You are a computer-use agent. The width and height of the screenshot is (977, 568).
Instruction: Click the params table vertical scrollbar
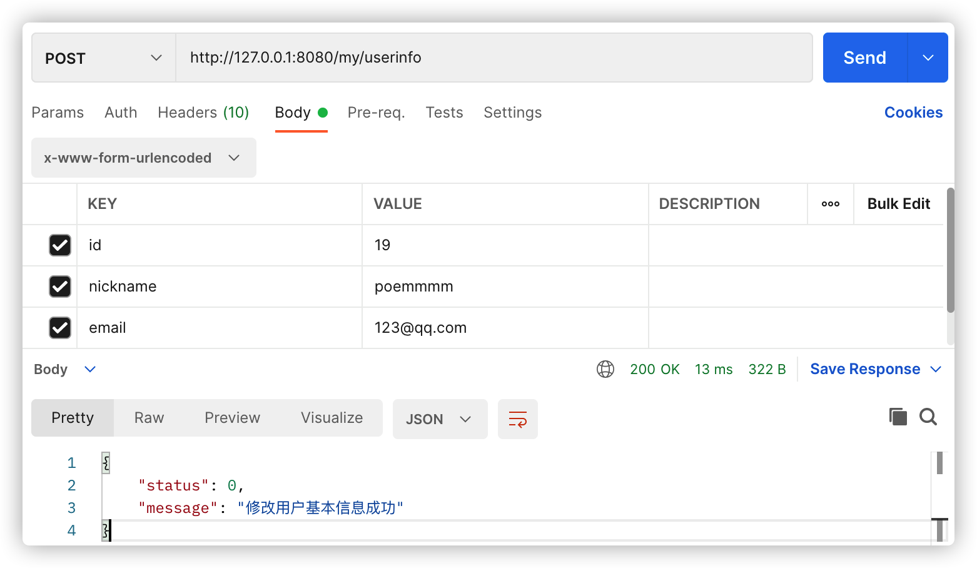click(951, 250)
